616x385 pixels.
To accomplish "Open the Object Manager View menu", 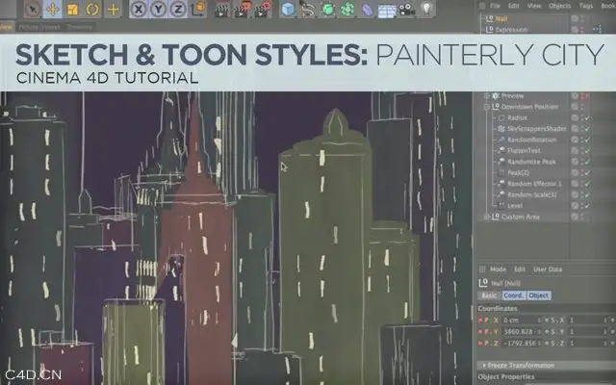I will click(x=534, y=6).
